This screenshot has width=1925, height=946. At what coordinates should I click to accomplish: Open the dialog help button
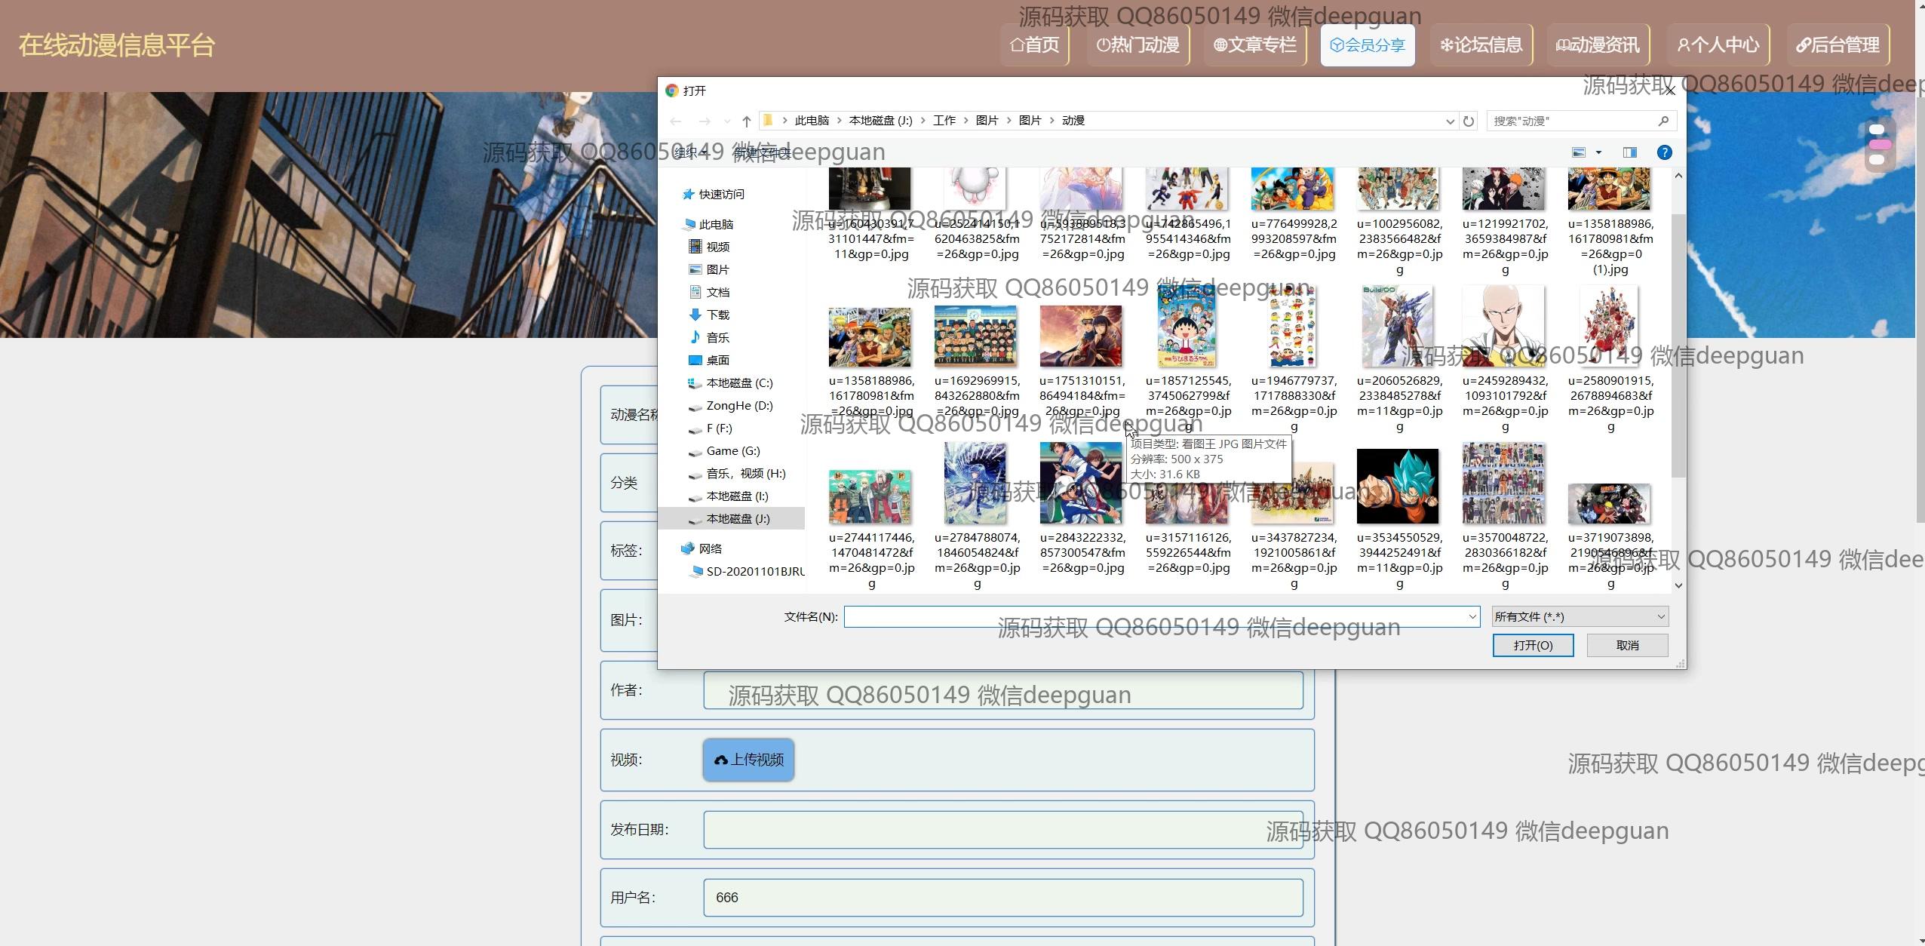[x=1664, y=152]
